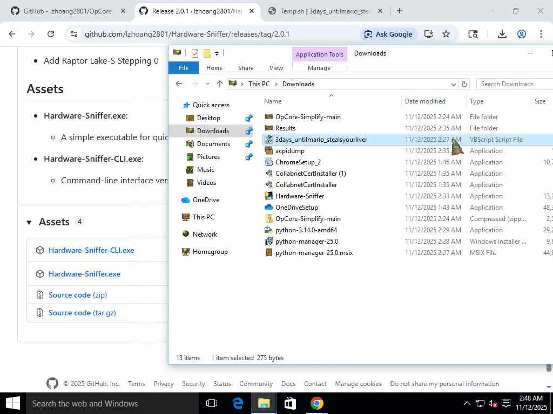Select Results folder icon
The width and height of the screenshot is (553, 414).
(269, 128)
